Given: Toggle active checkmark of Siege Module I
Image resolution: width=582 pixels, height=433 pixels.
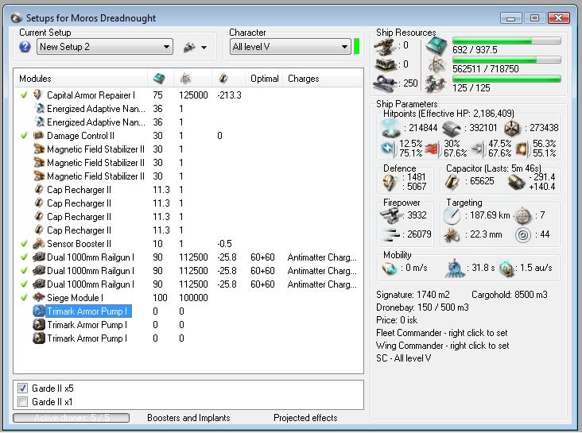Looking at the screenshot, I should 24,298.
